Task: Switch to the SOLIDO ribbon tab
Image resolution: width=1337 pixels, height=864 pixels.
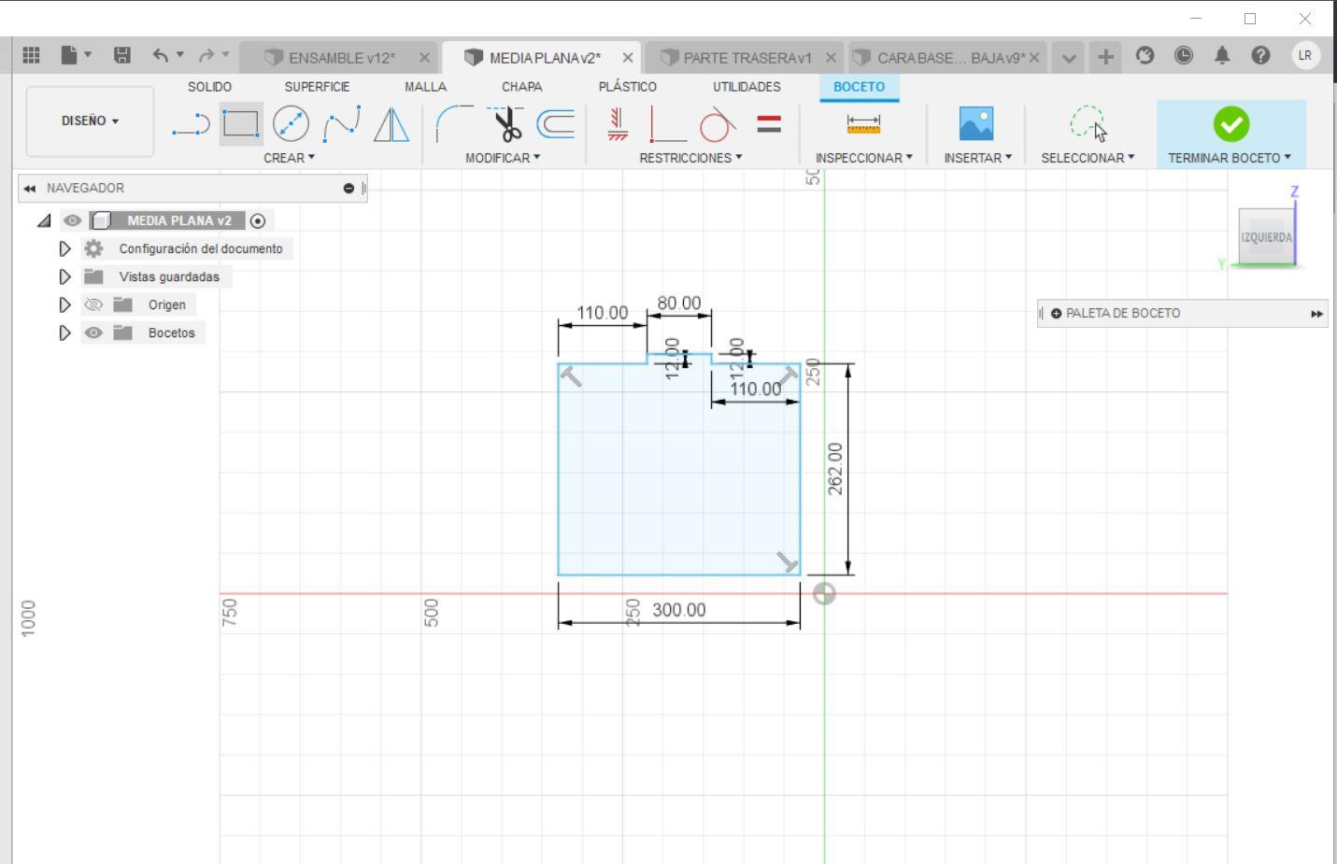Action: (209, 87)
